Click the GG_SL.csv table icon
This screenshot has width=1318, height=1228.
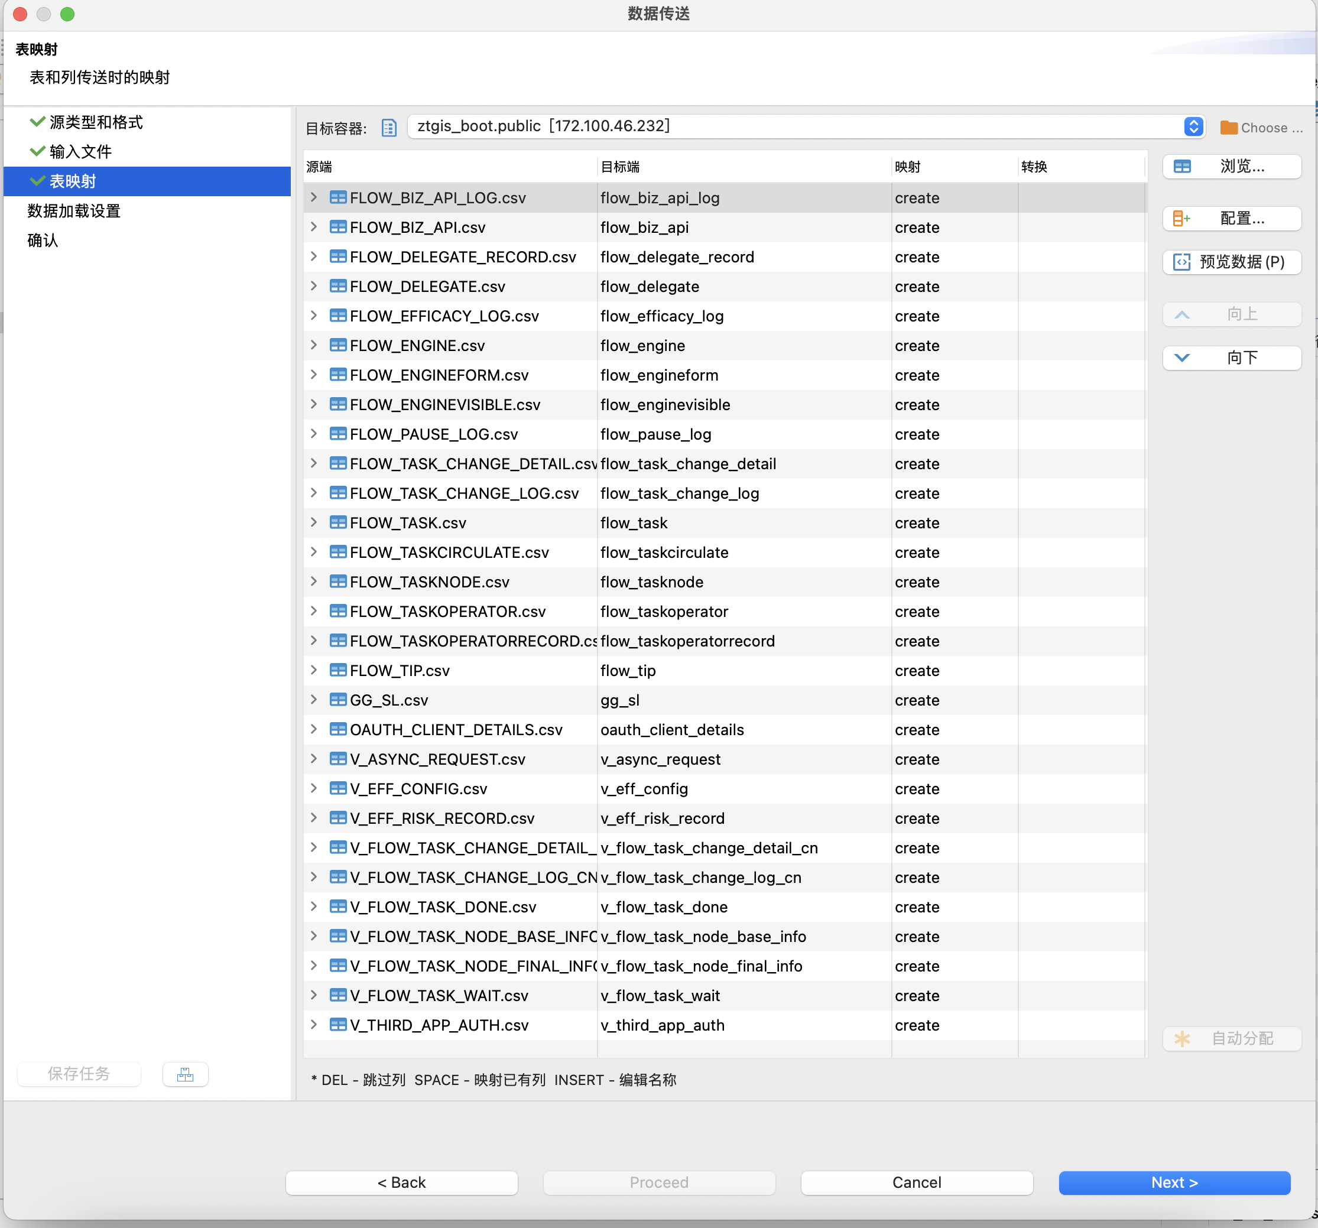pyautogui.click(x=338, y=700)
